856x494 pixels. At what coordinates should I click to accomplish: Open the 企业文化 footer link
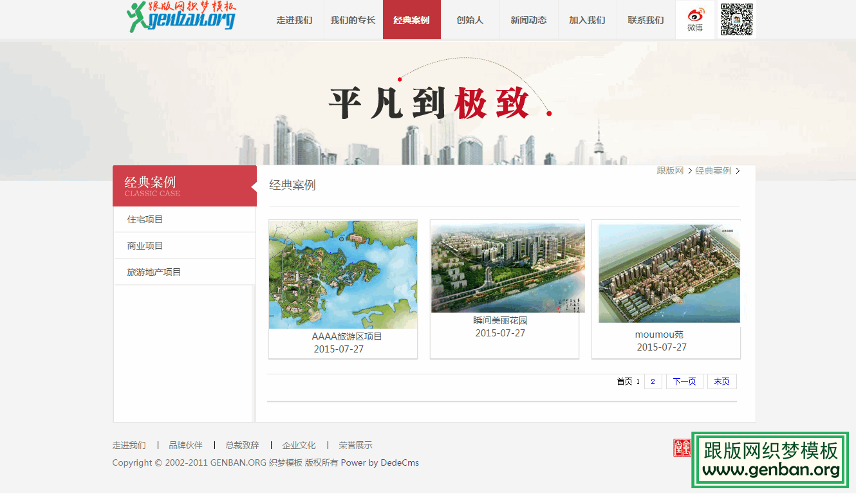tap(299, 445)
